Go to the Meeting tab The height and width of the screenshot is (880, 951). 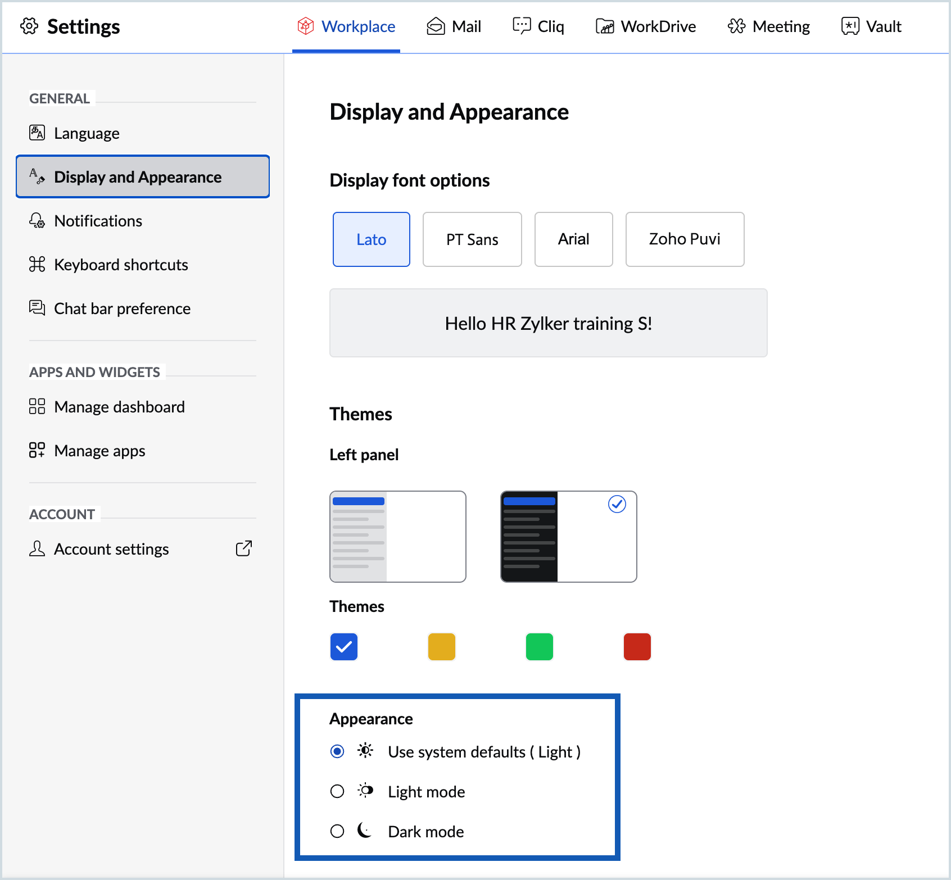pyautogui.click(x=769, y=26)
